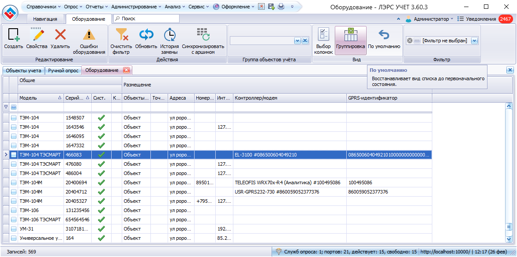The image size is (517, 257).
Task: Sort by the Серий... column header
Action: point(78,98)
